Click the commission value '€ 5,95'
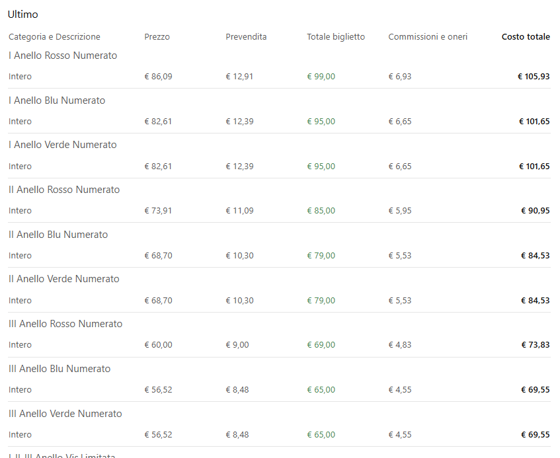560x458 pixels. (399, 211)
